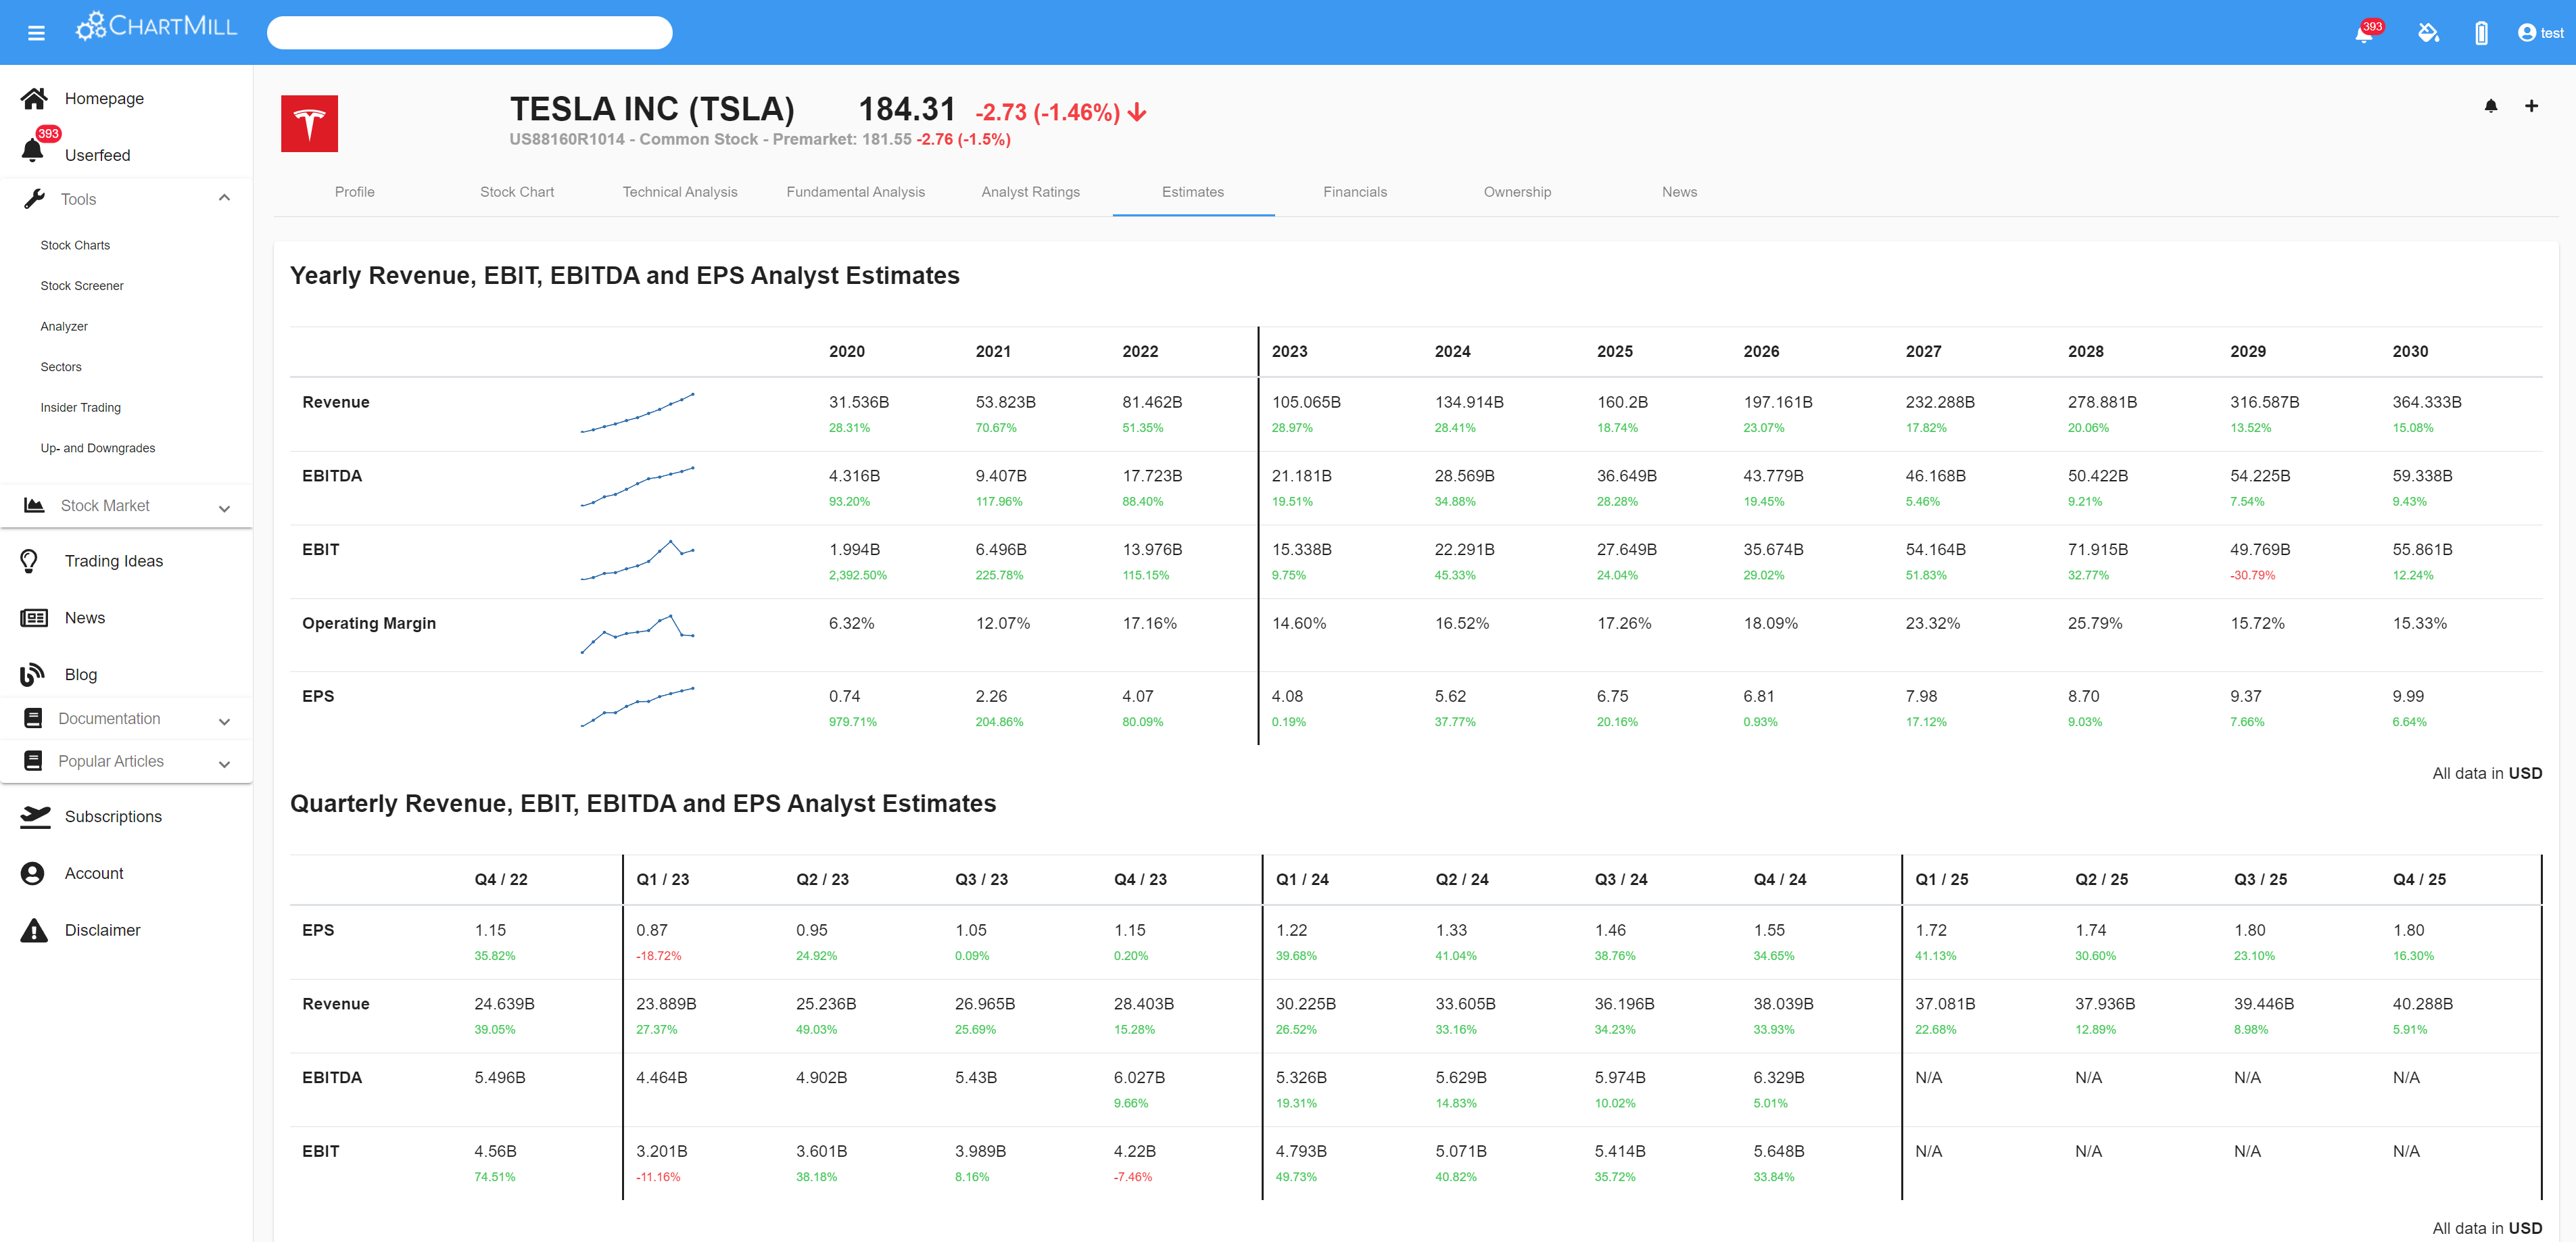Click the Trading Ideas lightbulb icon
The image size is (2576, 1242).
click(29, 561)
